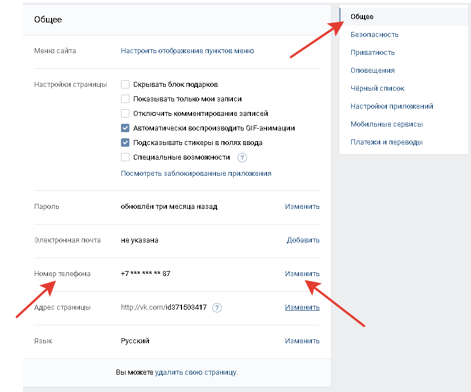Tick the Специальные возможности checkbox

[x=125, y=157]
